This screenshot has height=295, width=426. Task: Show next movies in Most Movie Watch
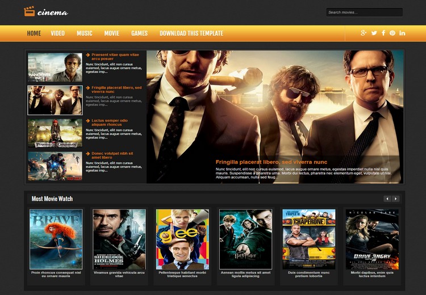395,199
